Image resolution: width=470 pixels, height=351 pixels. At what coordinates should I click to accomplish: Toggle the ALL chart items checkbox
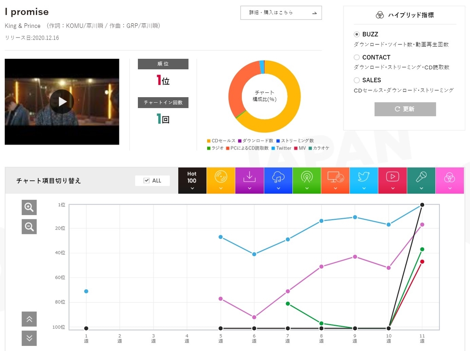tap(147, 181)
